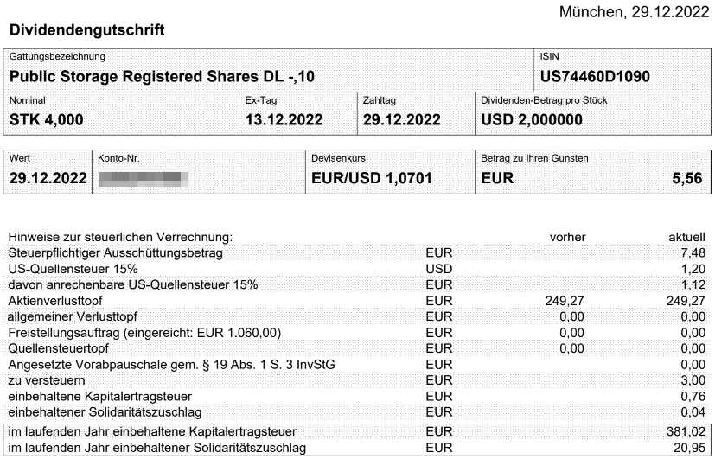Image resolution: width=715 pixels, height=459 pixels.
Task: Select the Aktienverlusttopf vorher value 249,27
Action: click(x=565, y=301)
